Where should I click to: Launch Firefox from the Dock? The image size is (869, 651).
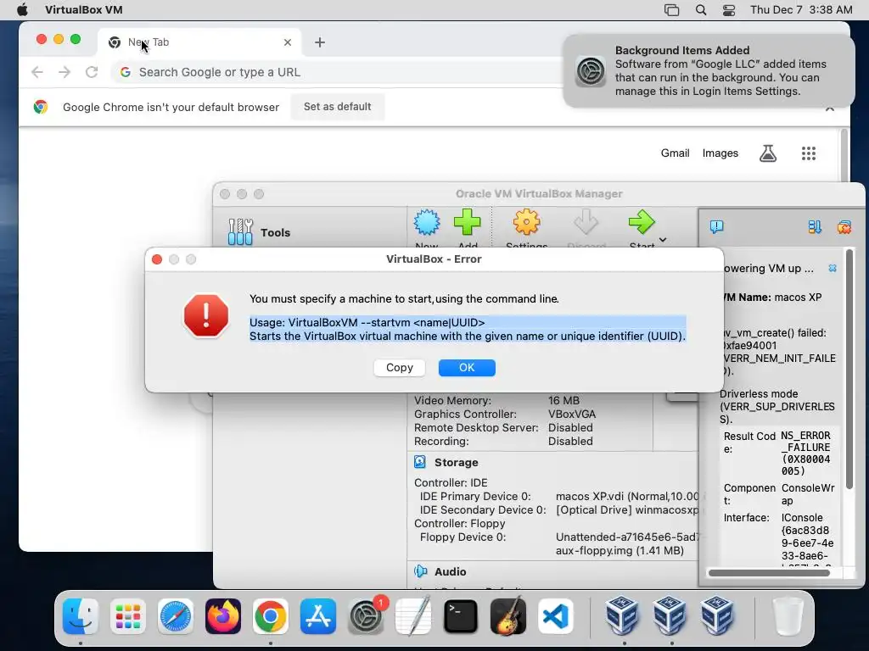click(x=223, y=616)
